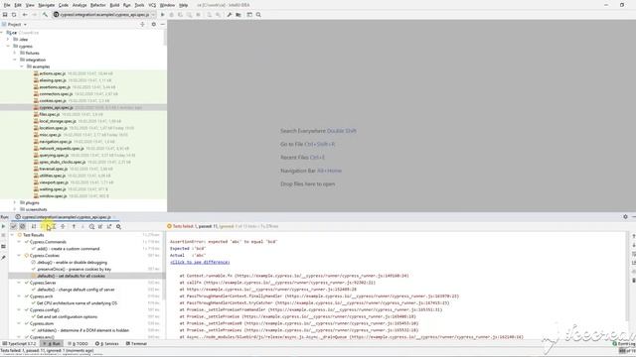636x357 pixels.
Task: Select Get CPU architecture name test
Action: 77,303
